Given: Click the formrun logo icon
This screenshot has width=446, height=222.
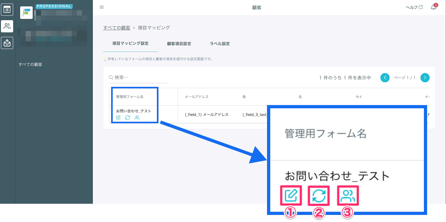Looking at the screenshot, I should (27, 13).
